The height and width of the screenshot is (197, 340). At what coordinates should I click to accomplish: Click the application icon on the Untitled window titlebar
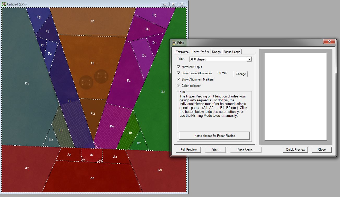(x=4, y=4)
